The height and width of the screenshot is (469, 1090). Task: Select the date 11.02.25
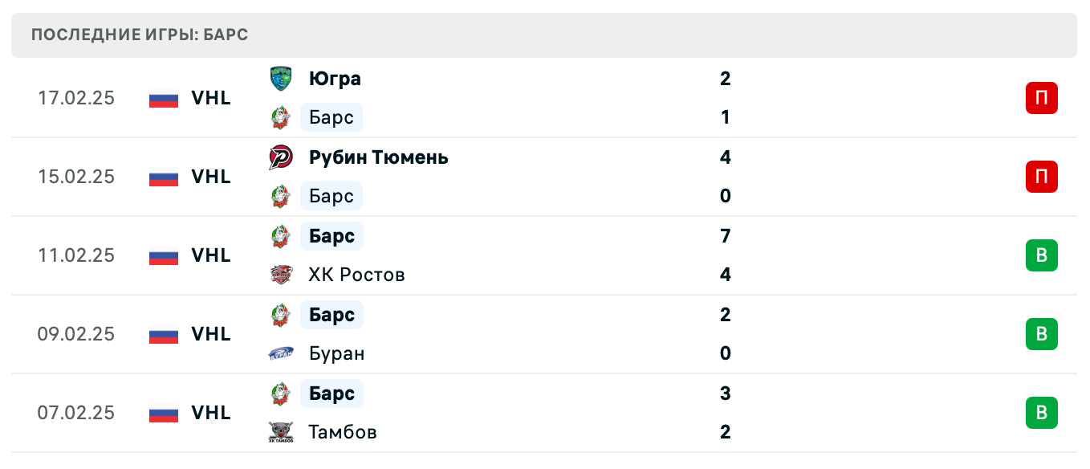coord(76,255)
